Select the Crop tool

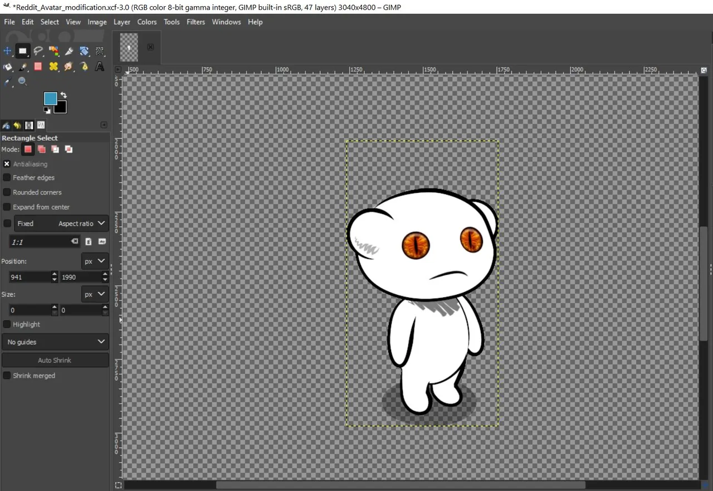click(69, 51)
